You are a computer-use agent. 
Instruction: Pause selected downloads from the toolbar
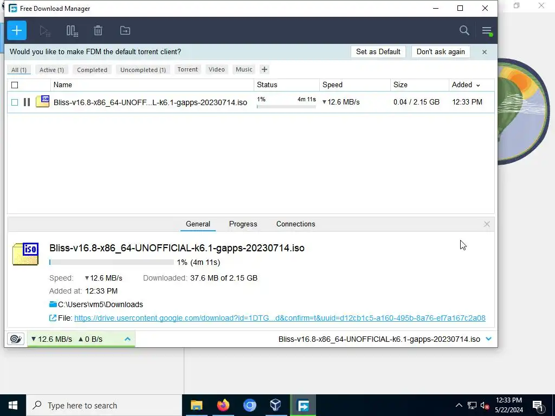72,31
